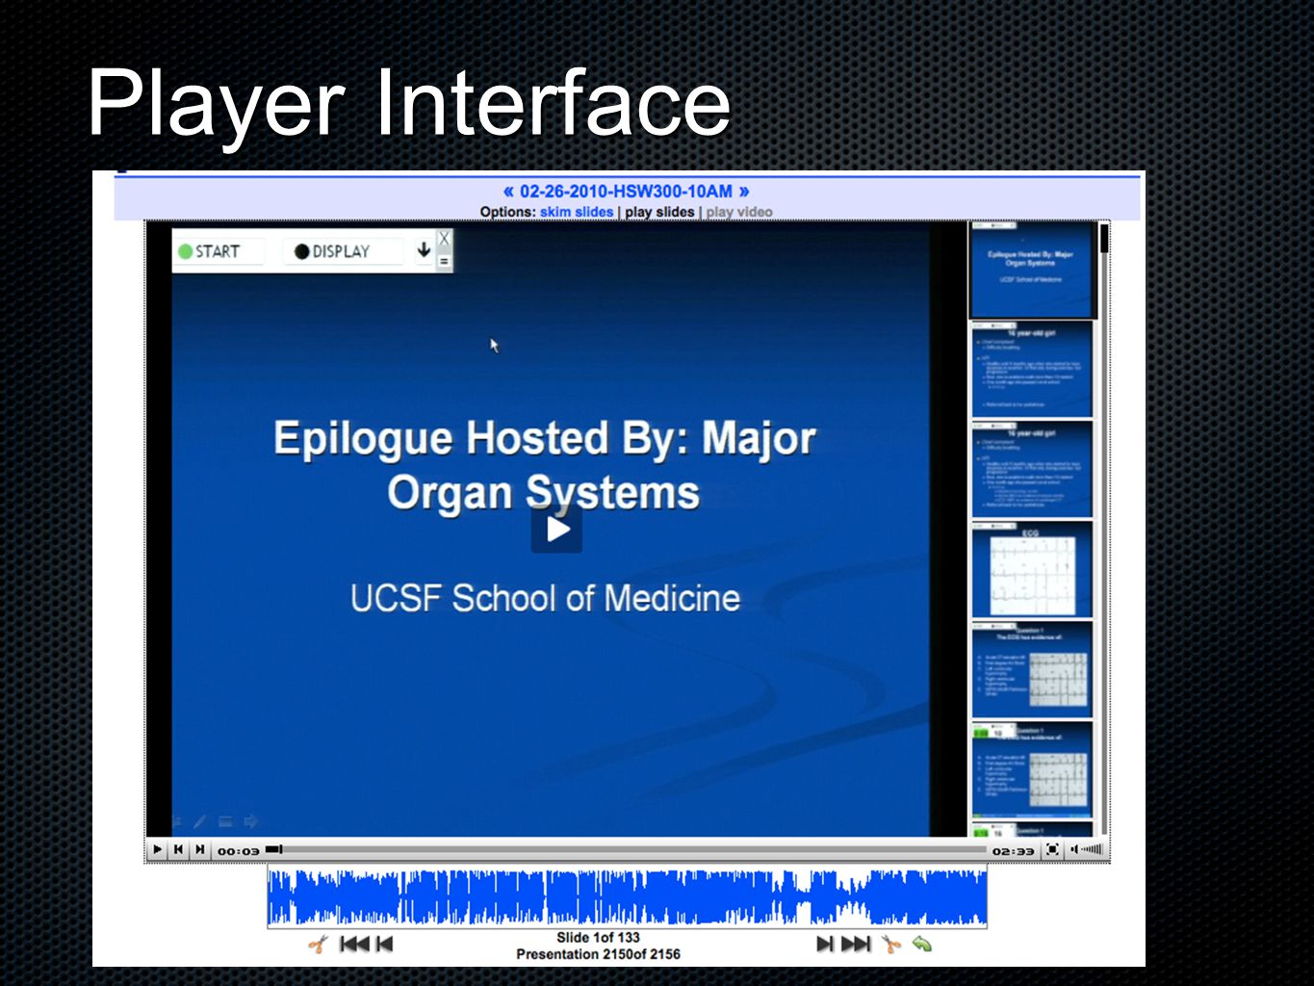Click the 00:03 elapsed time display

click(x=238, y=851)
